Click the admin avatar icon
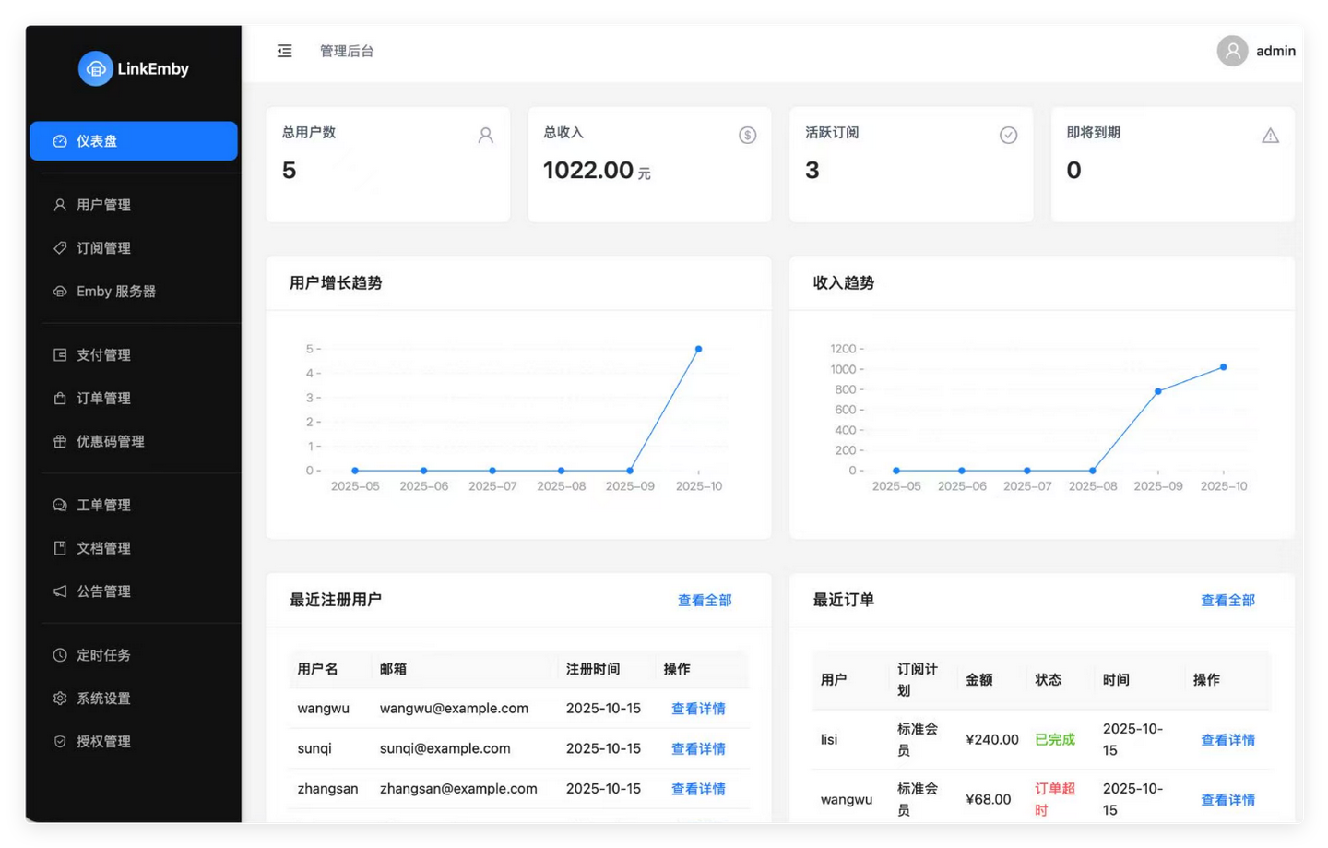This screenshot has width=1328, height=848. [x=1232, y=51]
